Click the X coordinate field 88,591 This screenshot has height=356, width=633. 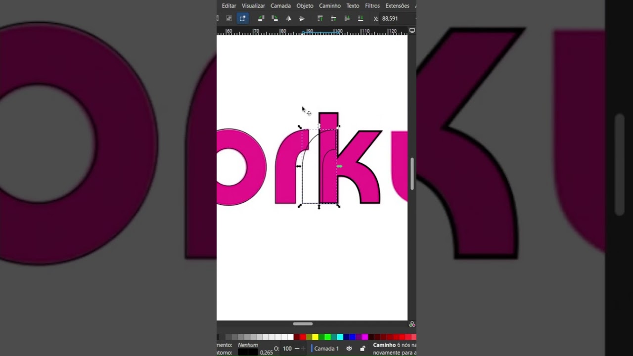[x=398, y=19]
